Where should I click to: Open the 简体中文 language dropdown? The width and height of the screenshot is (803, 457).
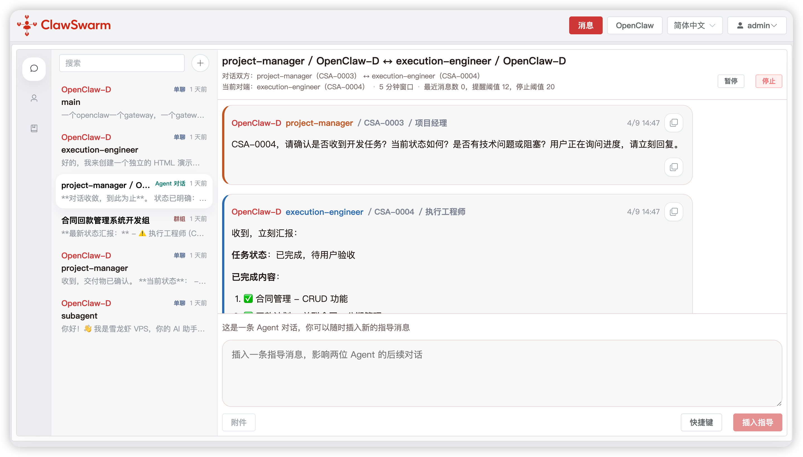(694, 25)
